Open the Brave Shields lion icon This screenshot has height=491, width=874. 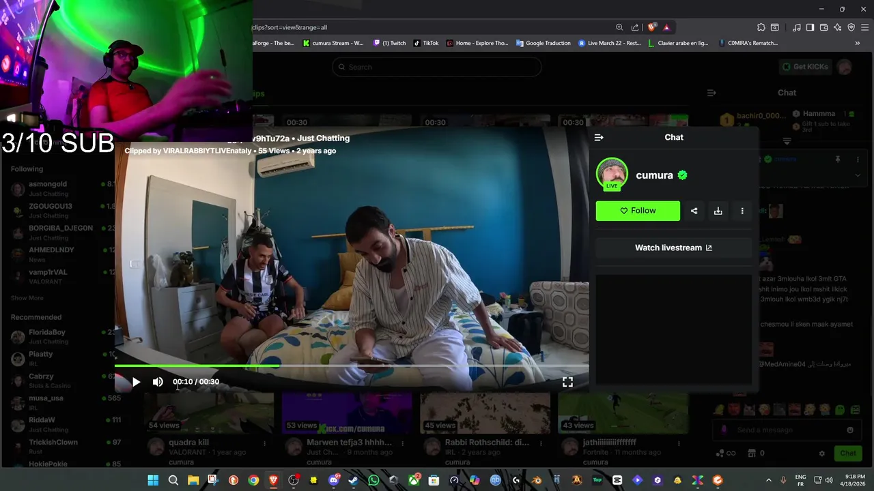coord(651,27)
